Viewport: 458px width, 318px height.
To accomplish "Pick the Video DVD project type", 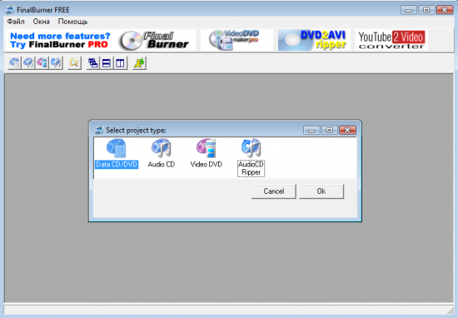I will coord(207,154).
